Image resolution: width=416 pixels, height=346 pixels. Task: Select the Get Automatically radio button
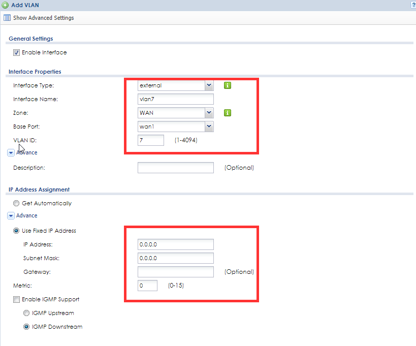16,203
